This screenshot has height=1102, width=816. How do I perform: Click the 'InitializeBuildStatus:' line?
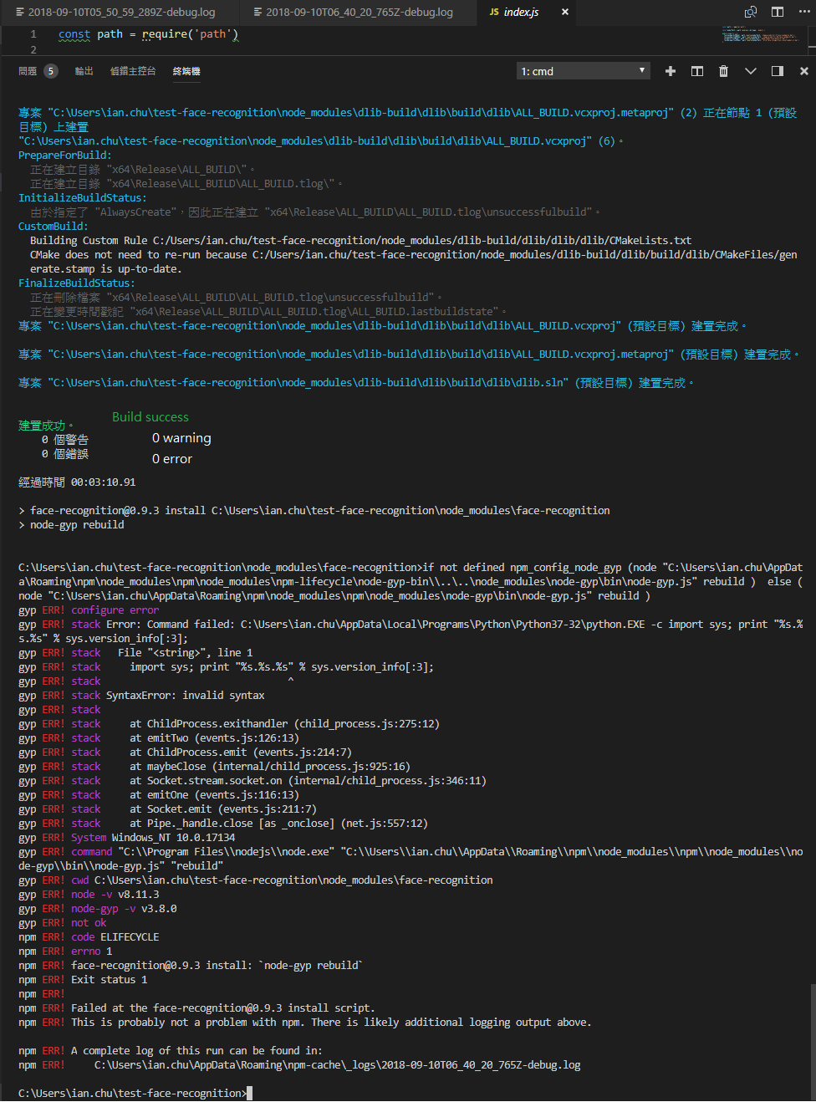(83, 197)
